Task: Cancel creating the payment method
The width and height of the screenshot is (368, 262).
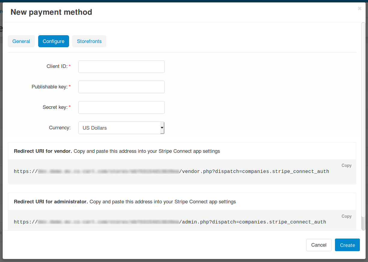Action: pos(319,245)
